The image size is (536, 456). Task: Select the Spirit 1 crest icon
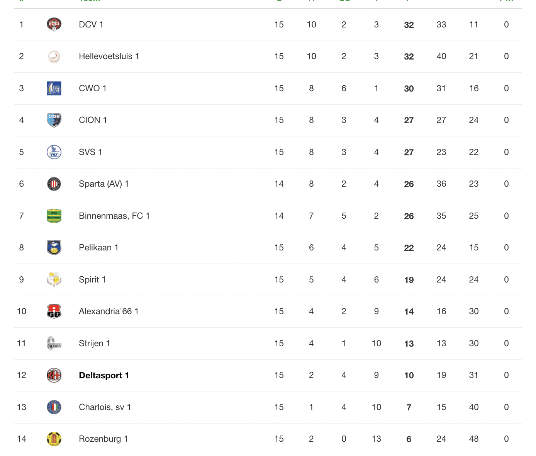click(x=54, y=279)
